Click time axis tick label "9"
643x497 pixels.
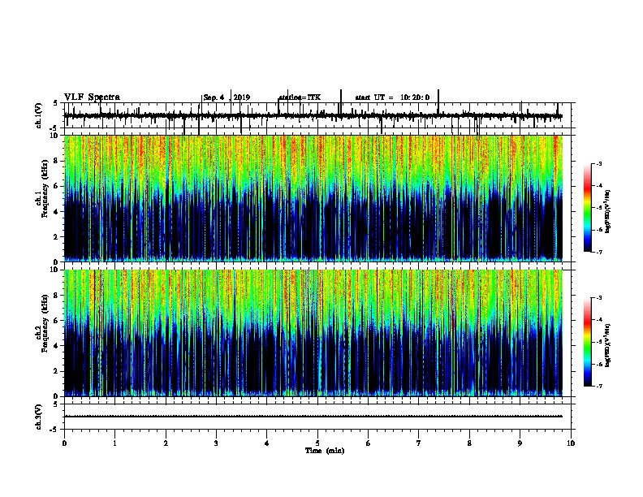tap(520, 443)
